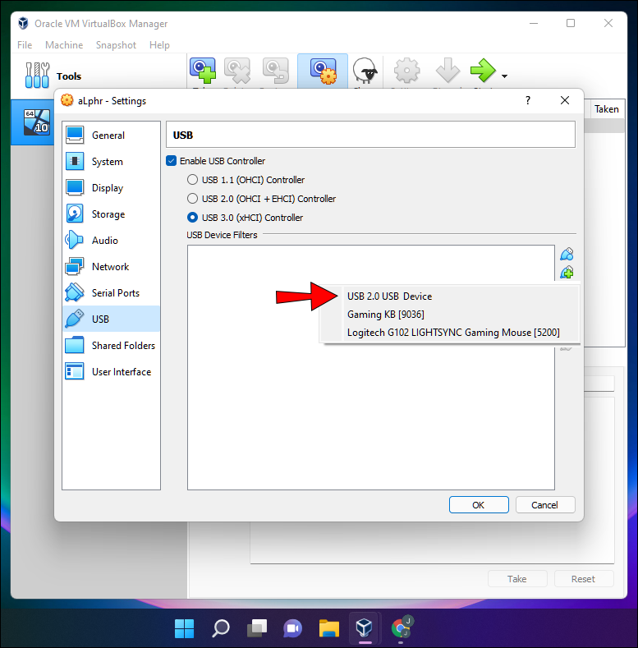Open Teams Chat from taskbar
This screenshot has width=638, height=648.
pos(293,628)
